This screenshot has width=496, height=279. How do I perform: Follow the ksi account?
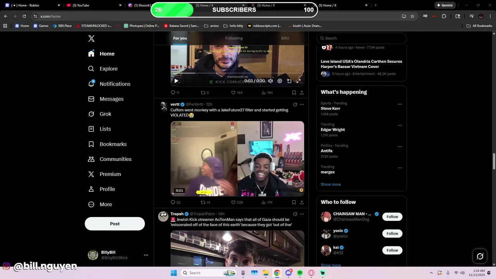(x=392, y=250)
